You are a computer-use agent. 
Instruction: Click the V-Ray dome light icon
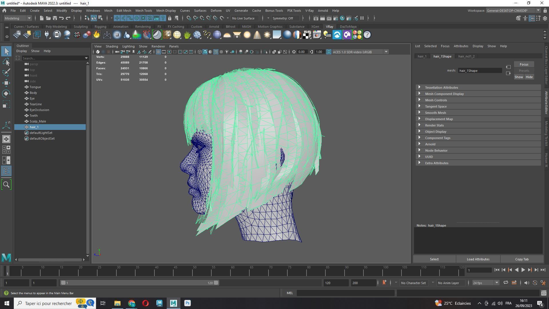227,35
